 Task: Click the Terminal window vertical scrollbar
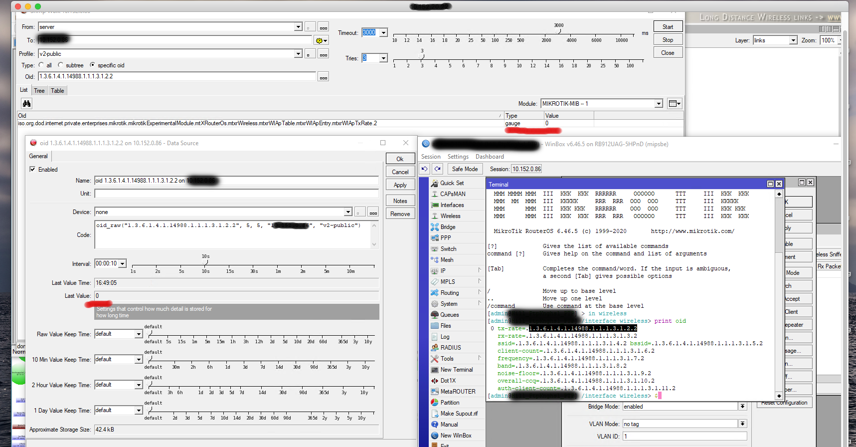[x=779, y=295]
